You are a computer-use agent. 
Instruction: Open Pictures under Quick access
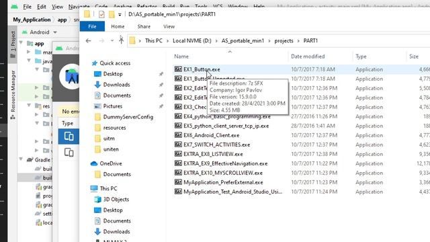[x=112, y=106]
